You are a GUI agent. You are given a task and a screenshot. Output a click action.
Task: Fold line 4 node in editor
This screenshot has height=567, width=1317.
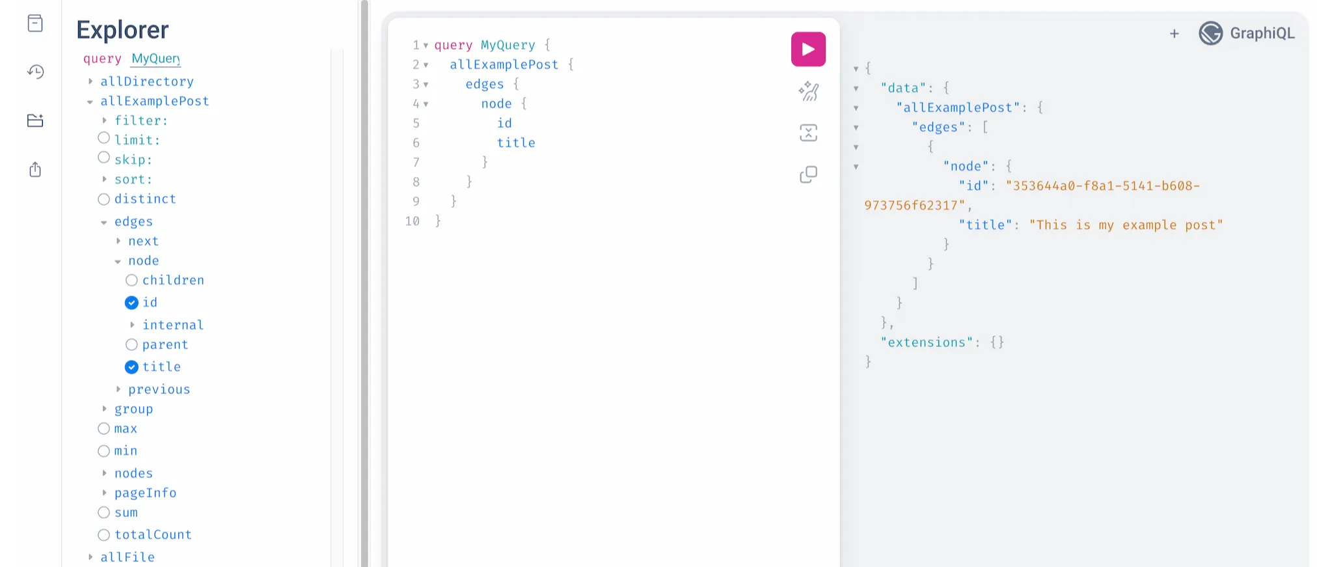coord(426,104)
